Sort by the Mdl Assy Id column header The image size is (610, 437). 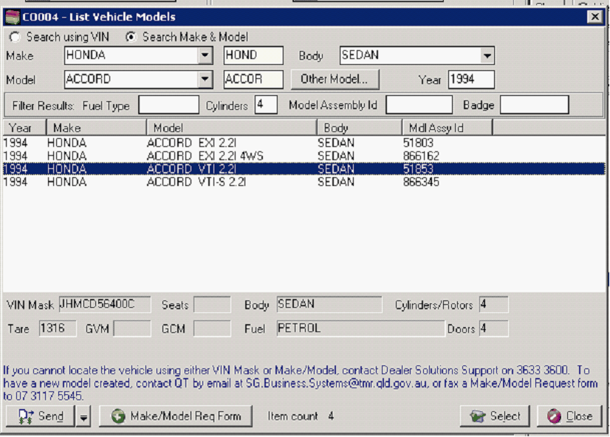coord(447,128)
